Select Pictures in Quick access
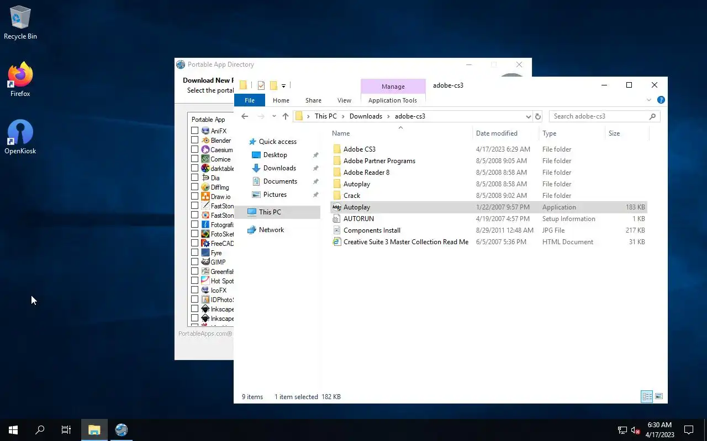The image size is (707, 441). pyautogui.click(x=275, y=195)
